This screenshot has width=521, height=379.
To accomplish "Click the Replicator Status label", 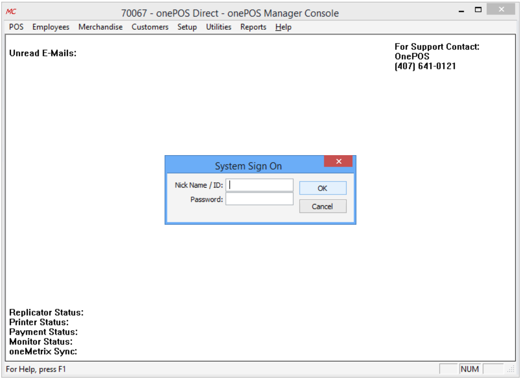I will [x=46, y=312].
